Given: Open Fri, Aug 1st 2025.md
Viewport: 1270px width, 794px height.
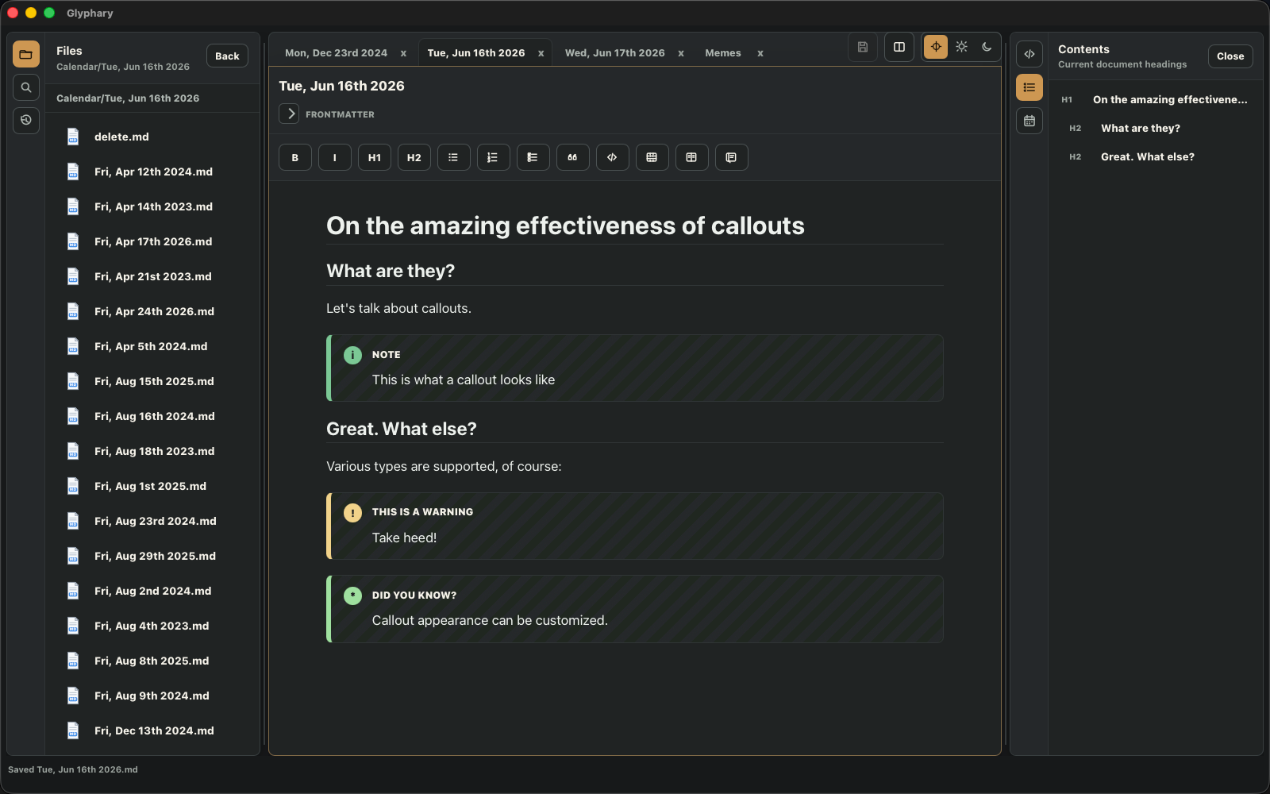Looking at the screenshot, I should [x=152, y=486].
